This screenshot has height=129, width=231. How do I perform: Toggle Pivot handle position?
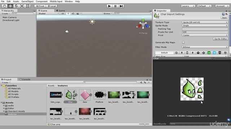[40, 6]
